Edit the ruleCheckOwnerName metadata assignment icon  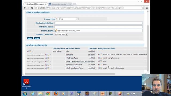click(48, 68)
